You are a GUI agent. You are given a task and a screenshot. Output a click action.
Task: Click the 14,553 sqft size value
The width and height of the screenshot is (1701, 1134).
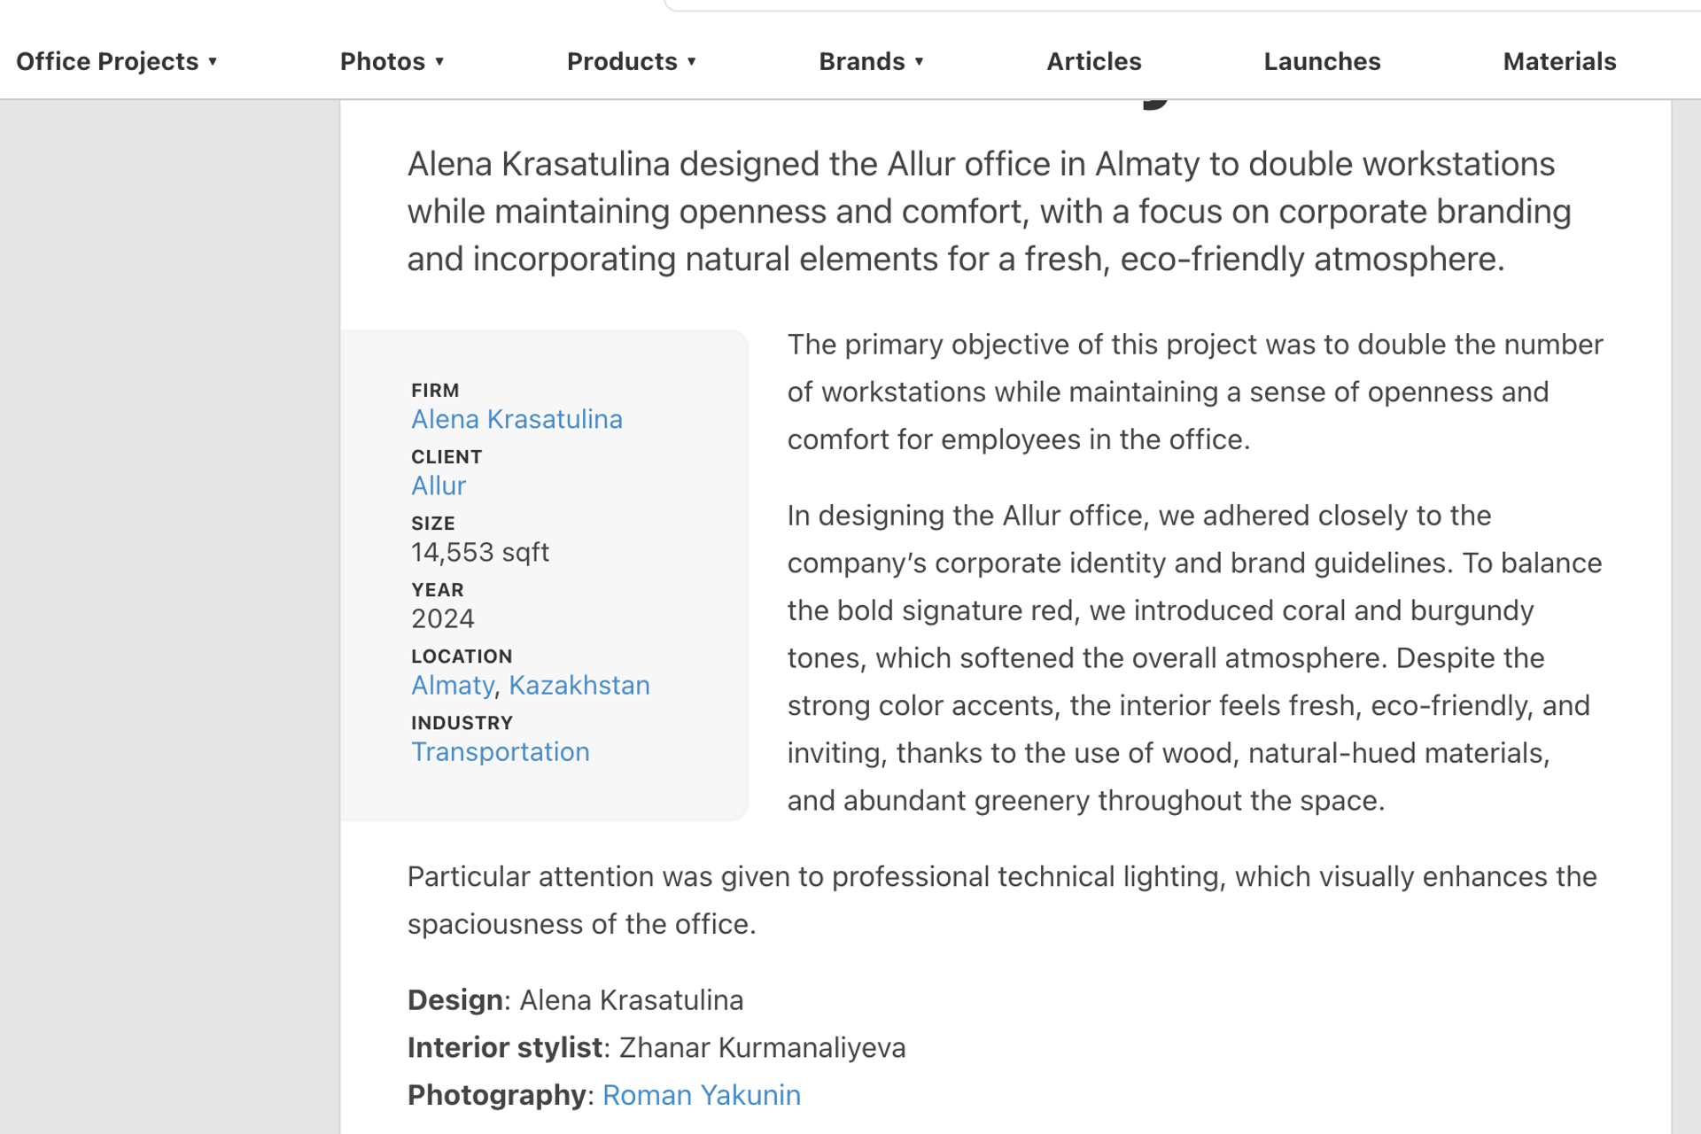[x=480, y=552]
